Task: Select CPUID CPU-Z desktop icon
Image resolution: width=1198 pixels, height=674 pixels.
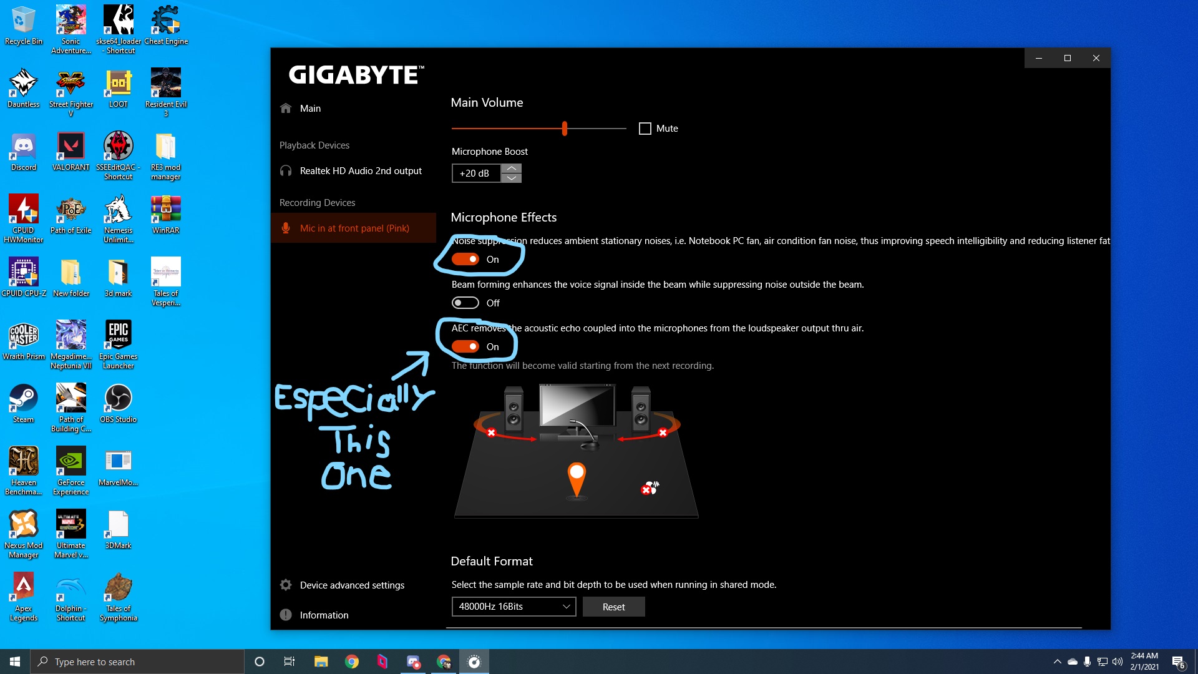Action: click(x=24, y=278)
